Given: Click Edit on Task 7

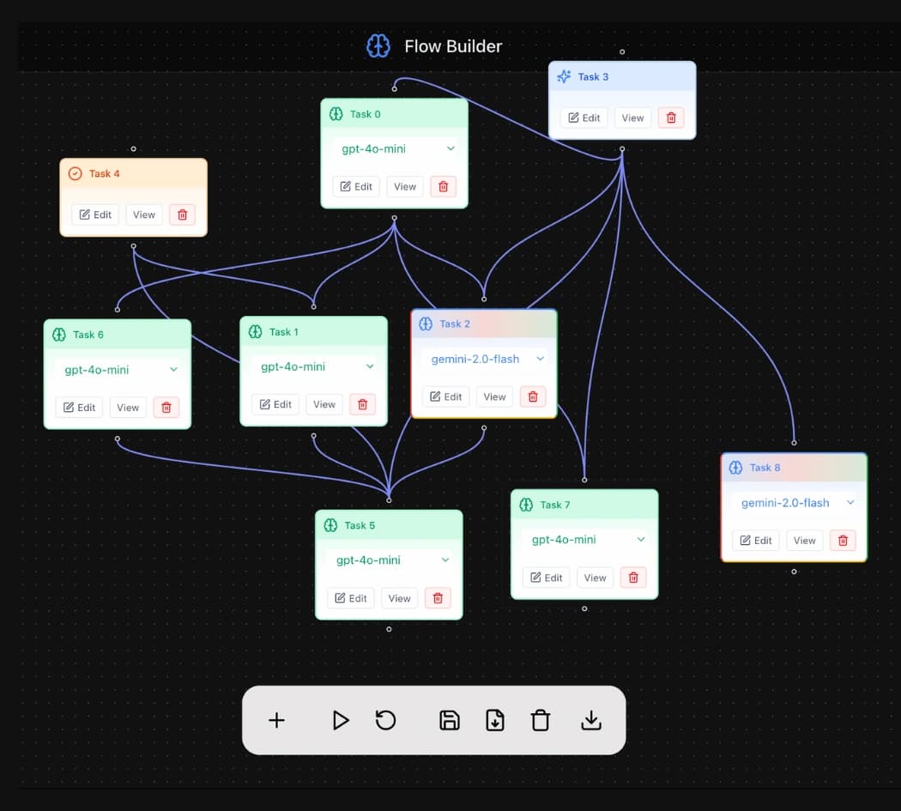Looking at the screenshot, I should 546,578.
